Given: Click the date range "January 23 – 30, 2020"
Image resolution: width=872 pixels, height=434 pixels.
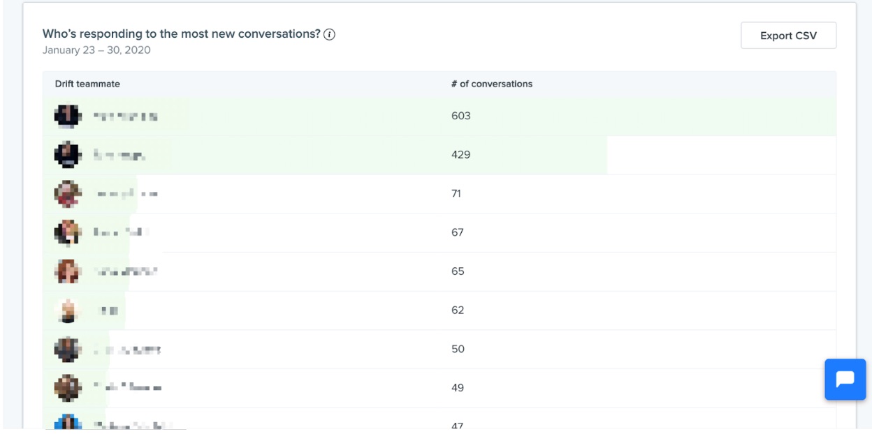Looking at the screenshot, I should click(96, 50).
